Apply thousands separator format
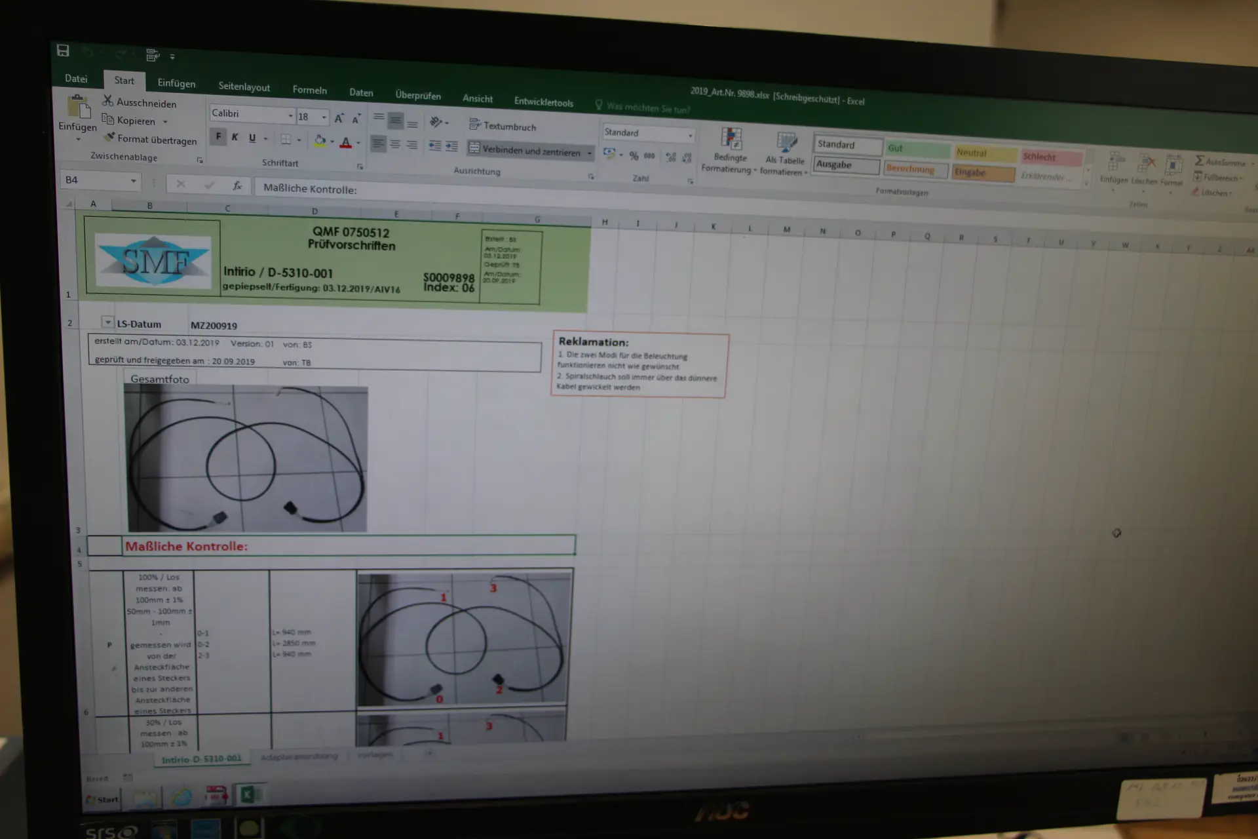 (649, 156)
